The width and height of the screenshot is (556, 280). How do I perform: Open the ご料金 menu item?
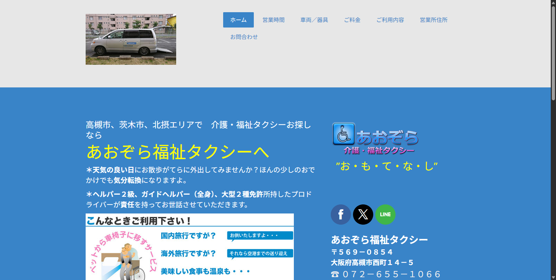352,20
